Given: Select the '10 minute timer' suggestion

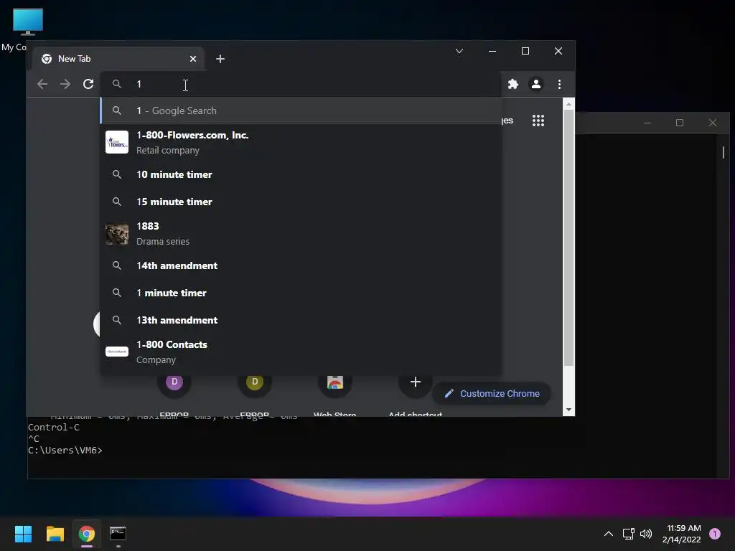Looking at the screenshot, I should pyautogui.click(x=301, y=174).
